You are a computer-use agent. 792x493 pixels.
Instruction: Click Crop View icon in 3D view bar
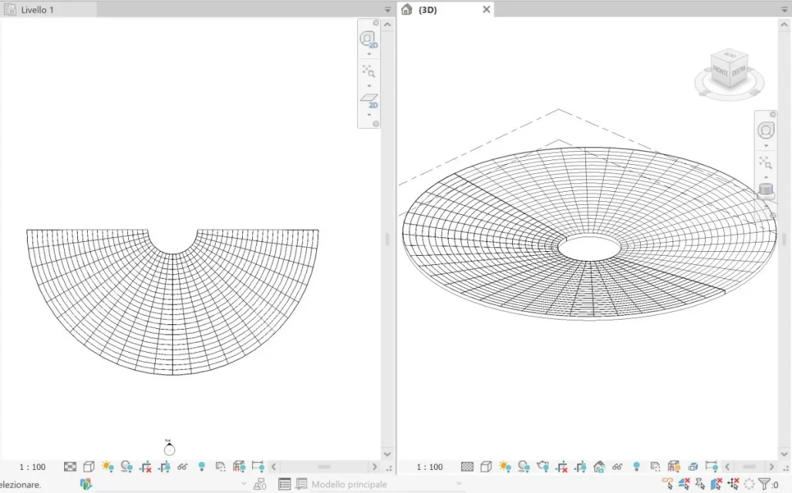pos(561,467)
